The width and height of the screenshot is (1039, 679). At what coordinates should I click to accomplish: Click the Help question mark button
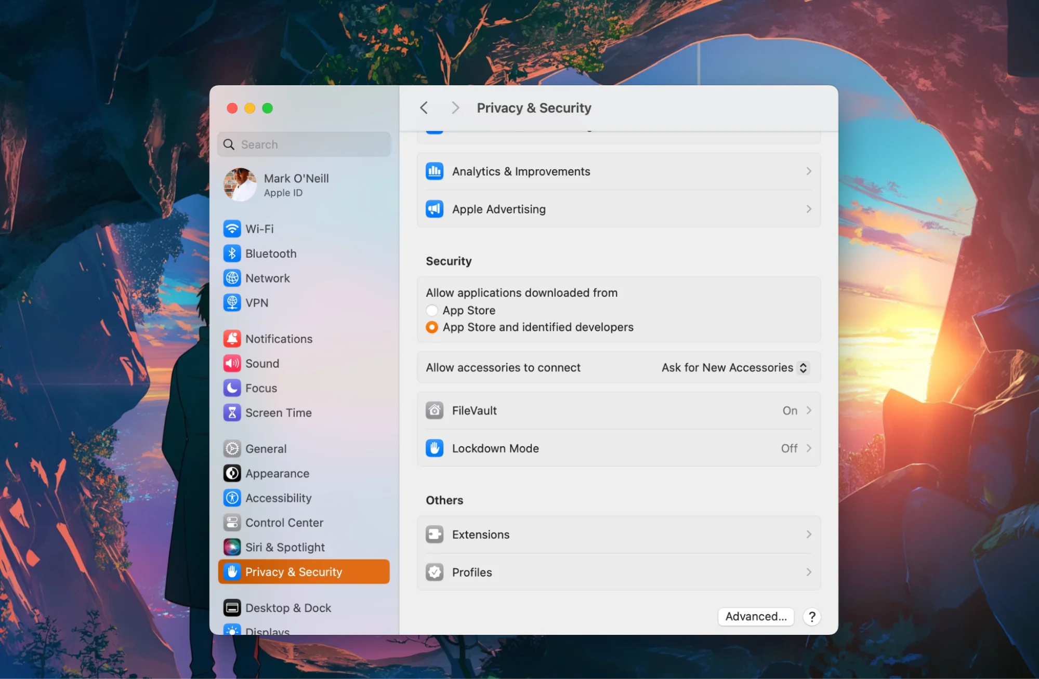click(812, 616)
